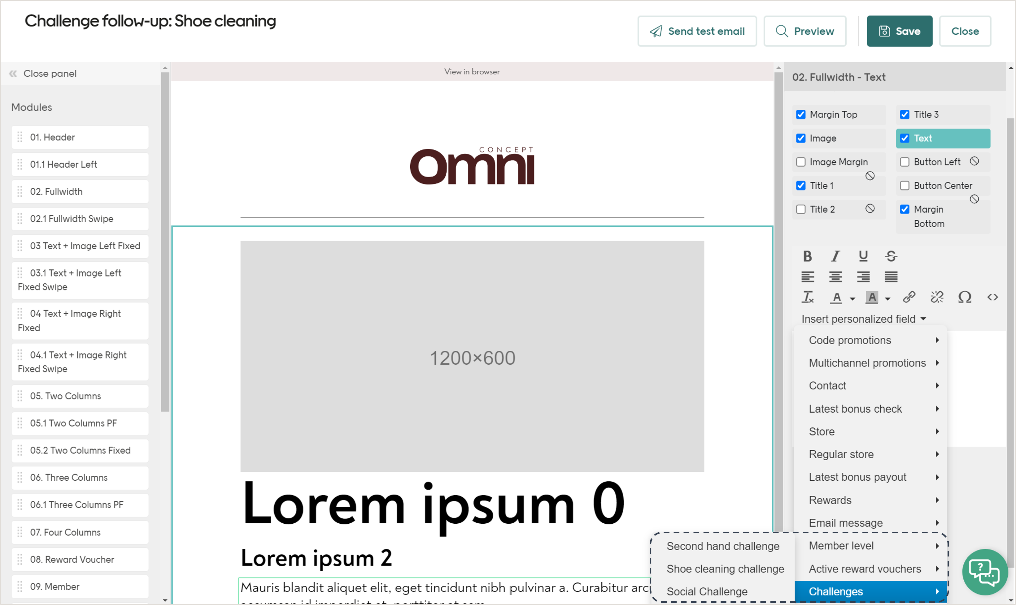Open source code view icon
Screen dimensions: 1016x605
pyautogui.click(x=992, y=297)
